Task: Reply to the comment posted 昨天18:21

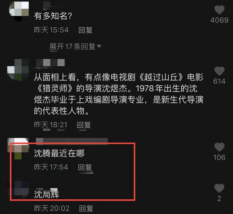Action: tap(84, 125)
